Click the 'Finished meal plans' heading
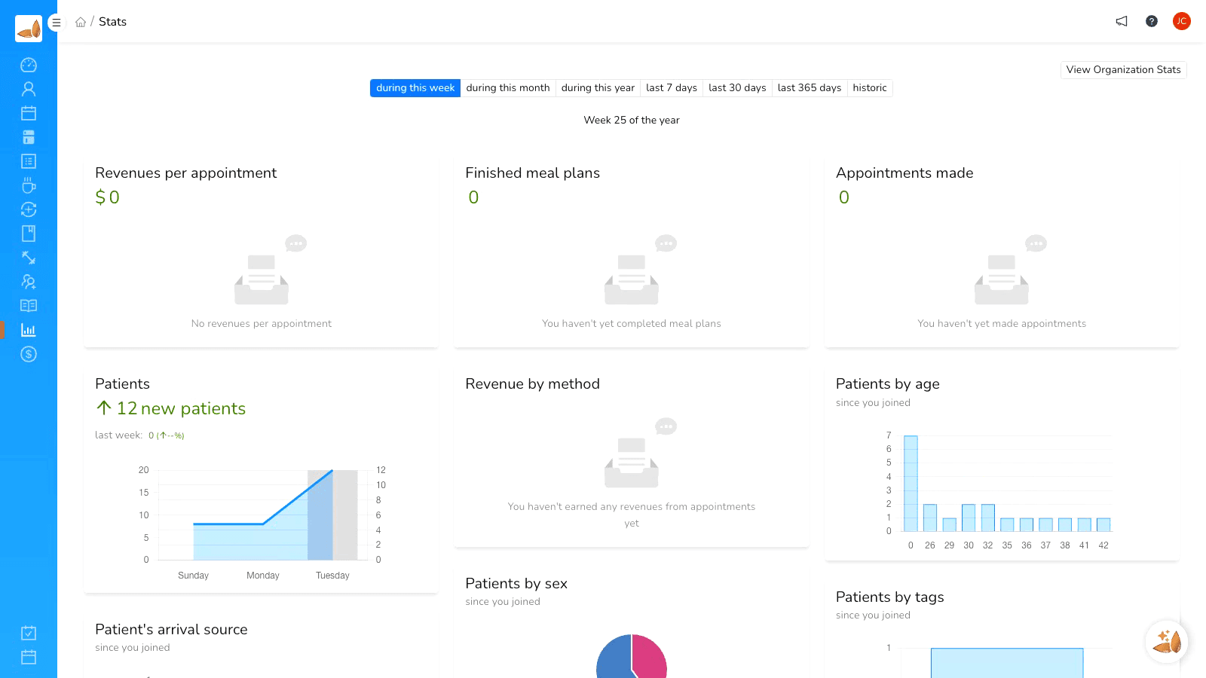The image size is (1206, 678). click(x=533, y=173)
